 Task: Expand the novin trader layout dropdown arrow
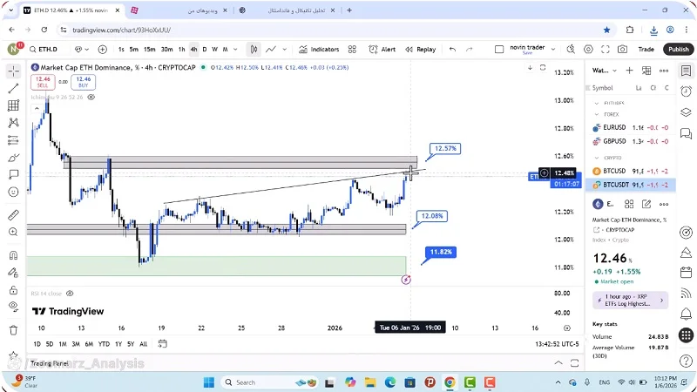point(555,50)
